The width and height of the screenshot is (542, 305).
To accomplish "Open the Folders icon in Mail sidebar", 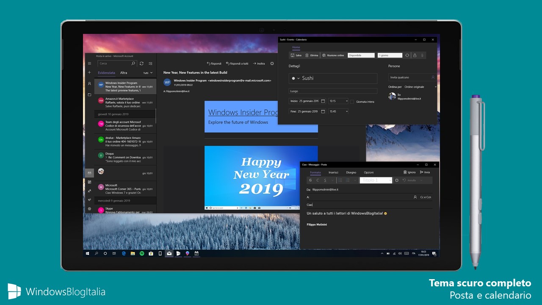I will click(89, 95).
